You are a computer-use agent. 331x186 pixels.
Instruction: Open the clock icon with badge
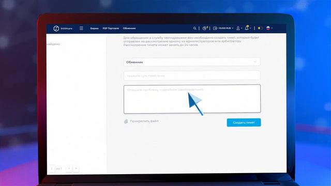click(205, 28)
